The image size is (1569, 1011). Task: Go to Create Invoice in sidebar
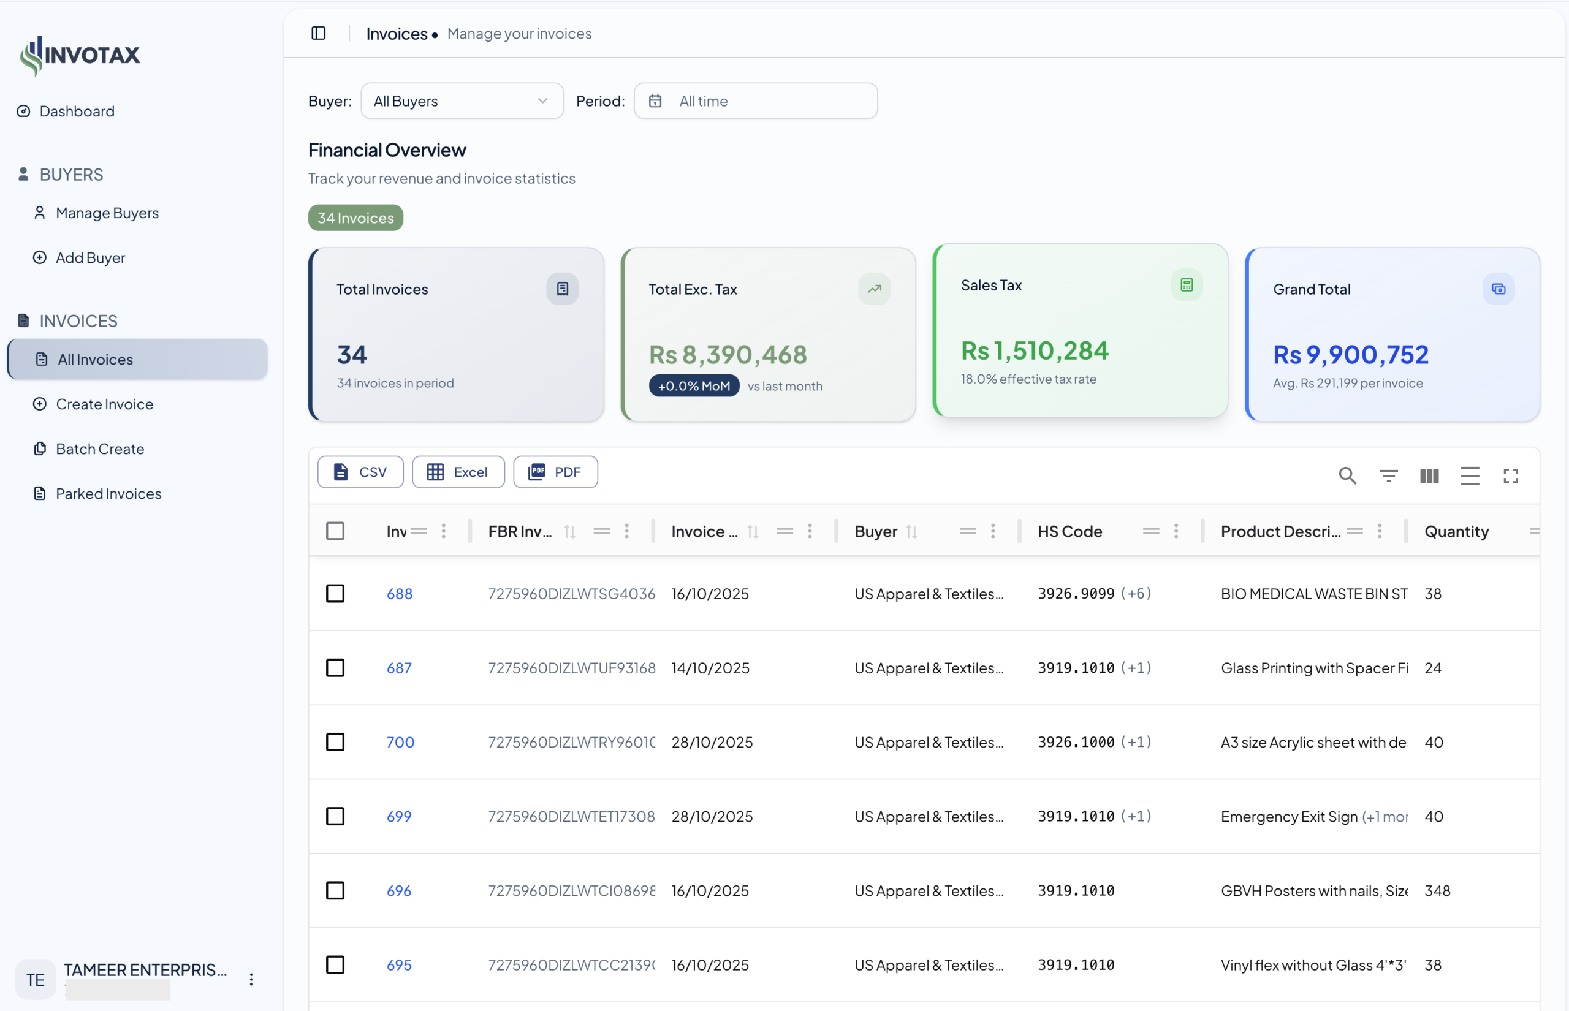pos(104,404)
